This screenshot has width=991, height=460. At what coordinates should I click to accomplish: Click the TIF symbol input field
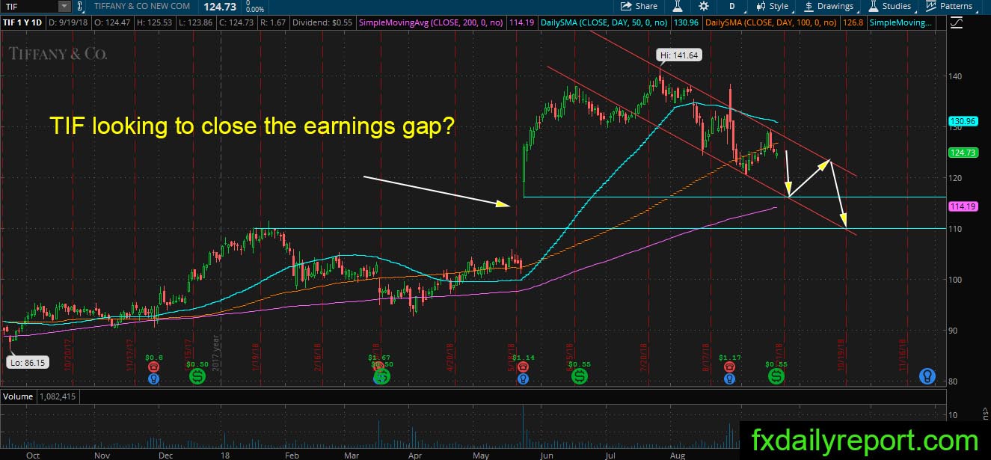pos(28,6)
